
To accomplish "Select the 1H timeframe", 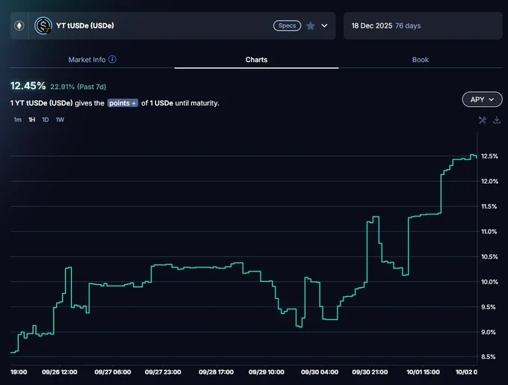I will [31, 120].
